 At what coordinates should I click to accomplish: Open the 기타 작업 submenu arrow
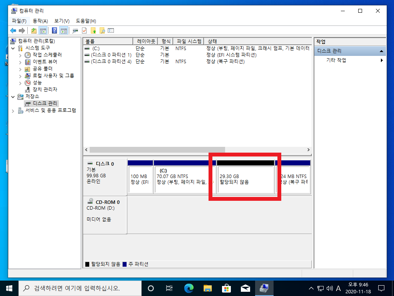click(x=382, y=61)
